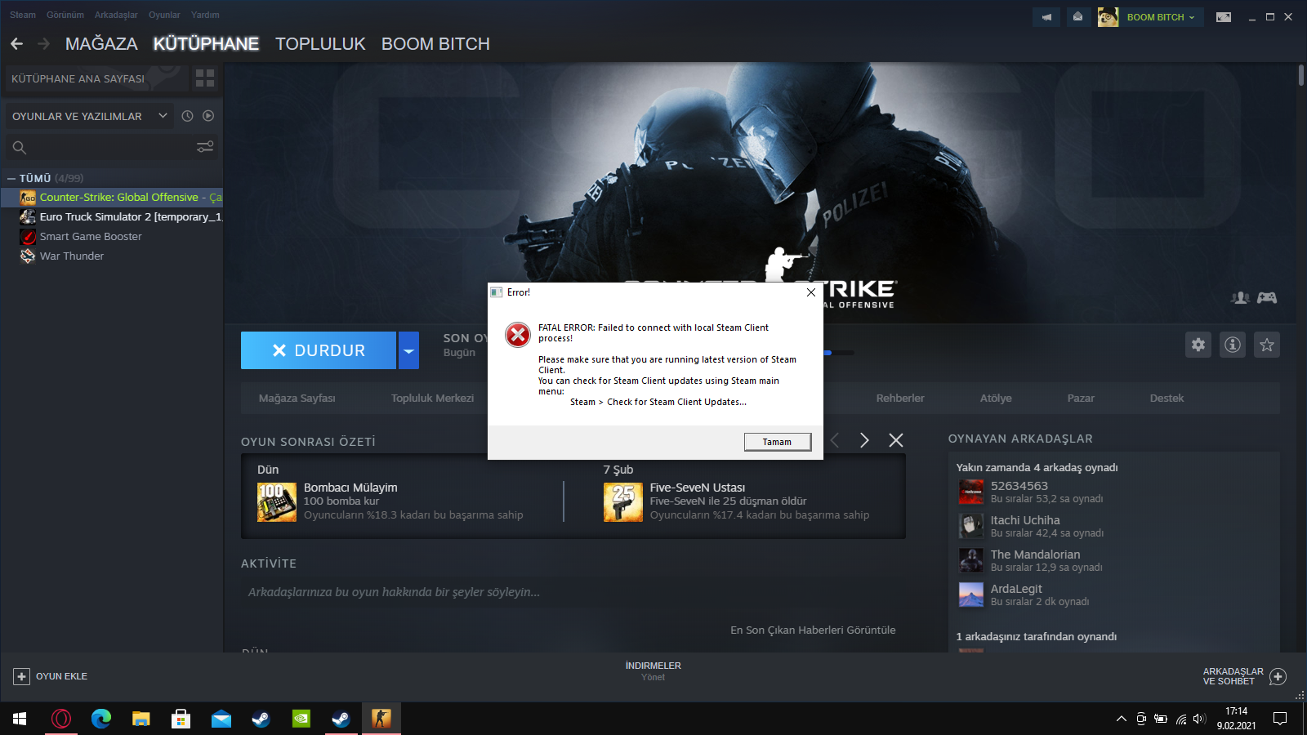The height and width of the screenshot is (735, 1307).
Task: Click the DURDUR stop game button
Action: coord(319,350)
